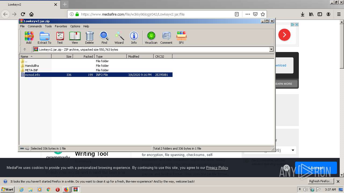Image resolution: width=344 pixels, height=193 pixels.
Task: Open the Privacy Policy link
Action: 217,168
